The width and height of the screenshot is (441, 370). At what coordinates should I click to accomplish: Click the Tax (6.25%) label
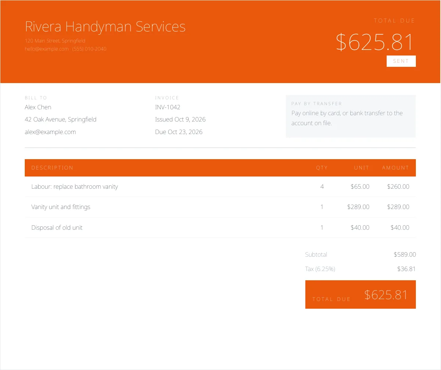[x=320, y=269]
